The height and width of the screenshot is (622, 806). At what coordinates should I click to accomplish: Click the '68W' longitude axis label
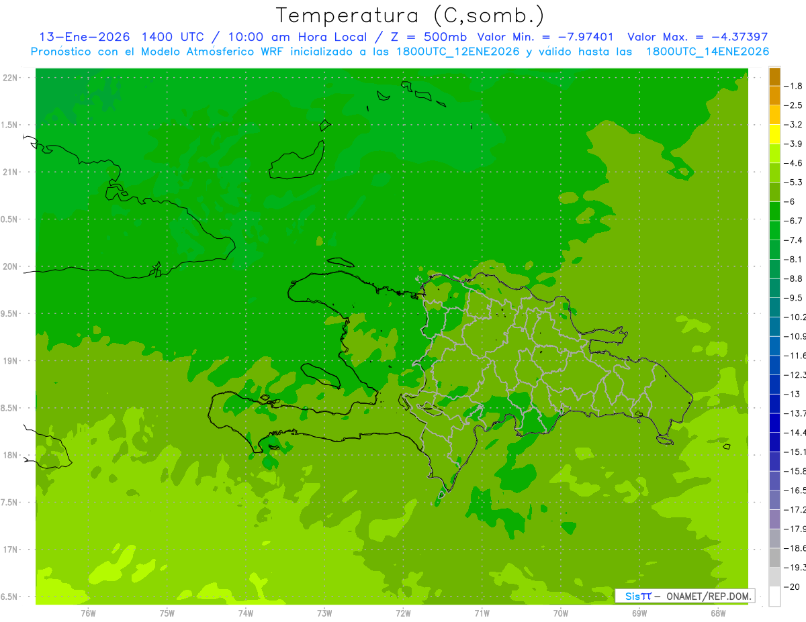pos(718,613)
